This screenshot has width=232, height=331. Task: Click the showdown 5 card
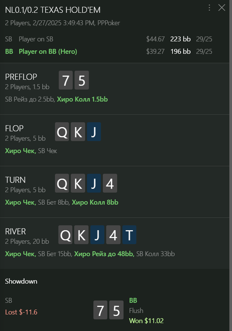[x=116, y=310]
